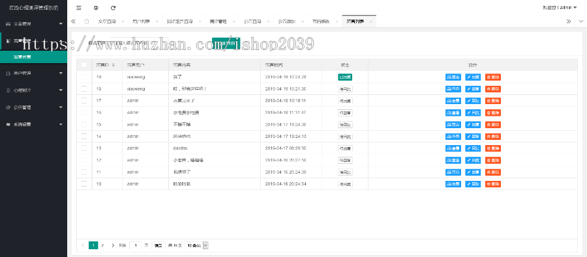Focus the jump-to-page number field
The width and height of the screenshot is (587, 257).
(135, 245)
